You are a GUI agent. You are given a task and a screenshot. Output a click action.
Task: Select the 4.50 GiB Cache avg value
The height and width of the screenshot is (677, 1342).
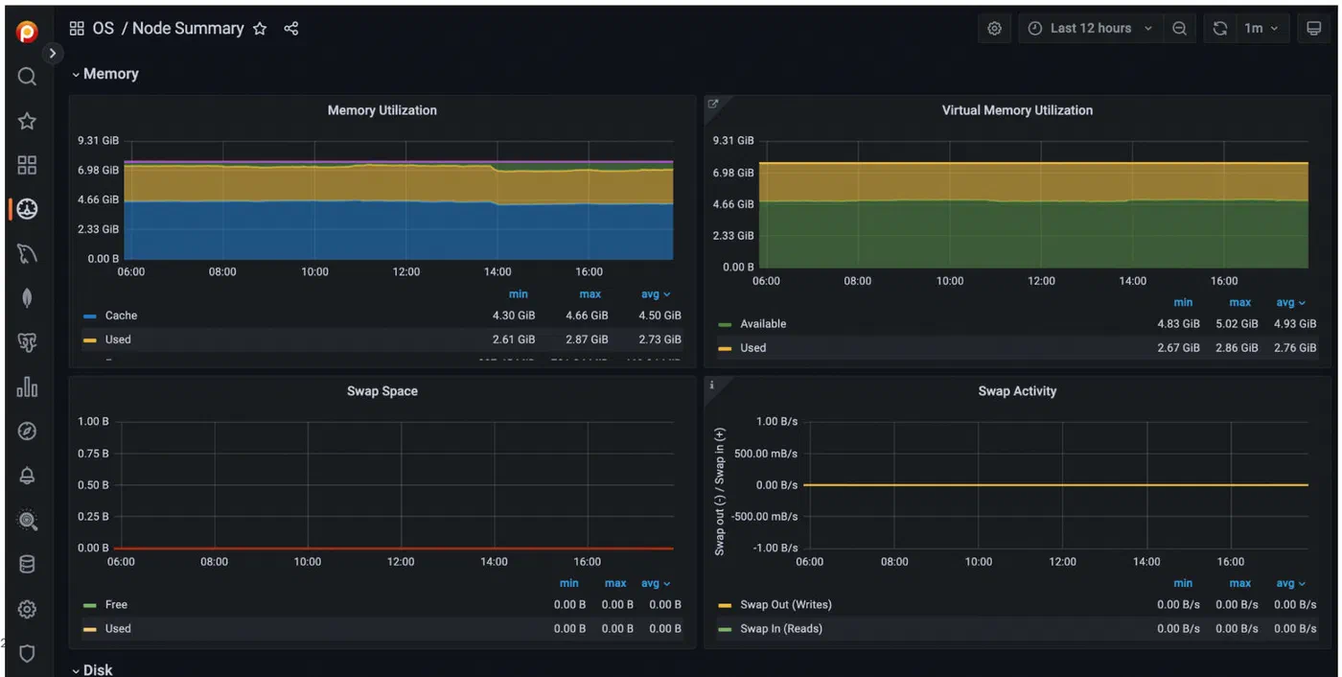pos(659,315)
